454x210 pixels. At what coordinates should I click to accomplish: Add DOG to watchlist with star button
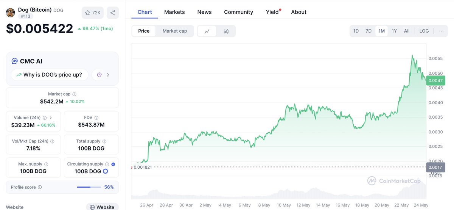[x=93, y=13]
